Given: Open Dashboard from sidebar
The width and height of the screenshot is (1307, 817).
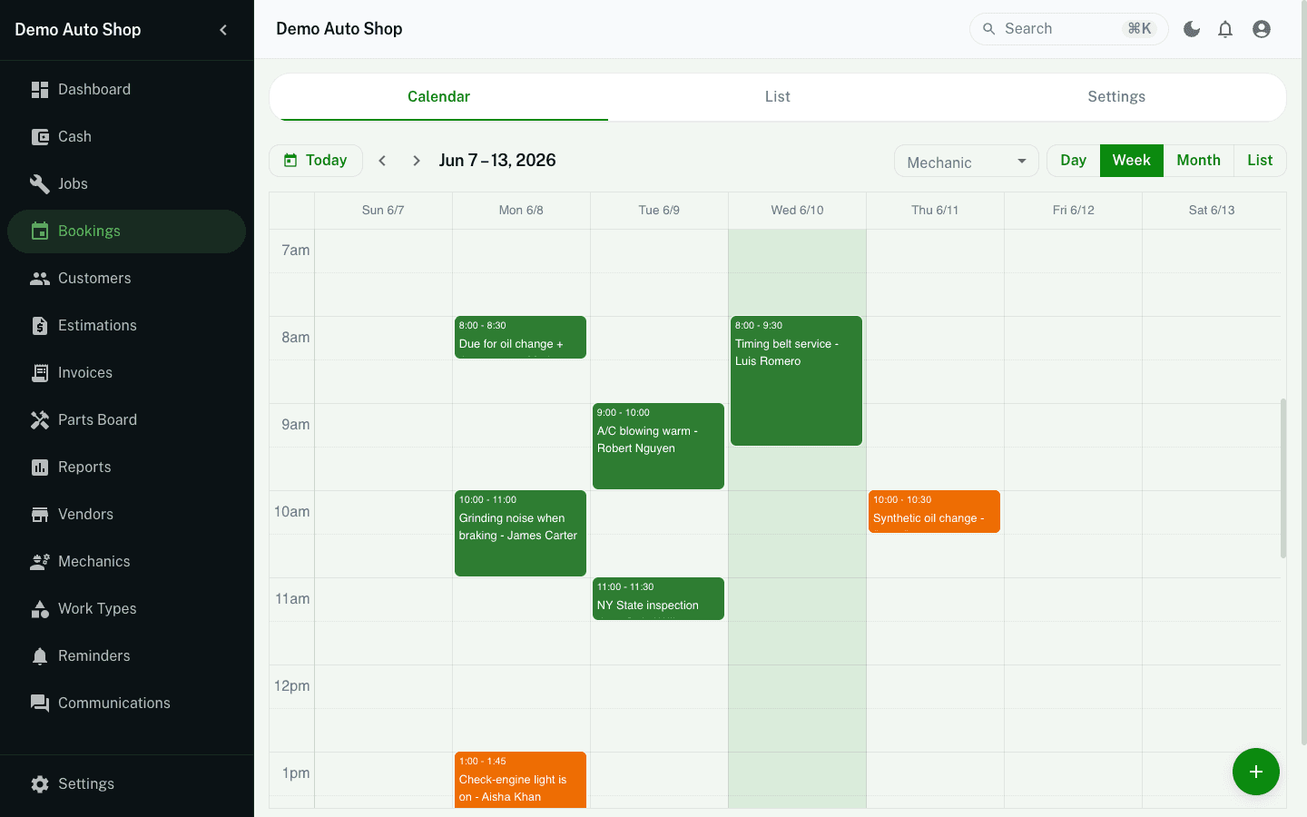Looking at the screenshot, I should 127,89.
